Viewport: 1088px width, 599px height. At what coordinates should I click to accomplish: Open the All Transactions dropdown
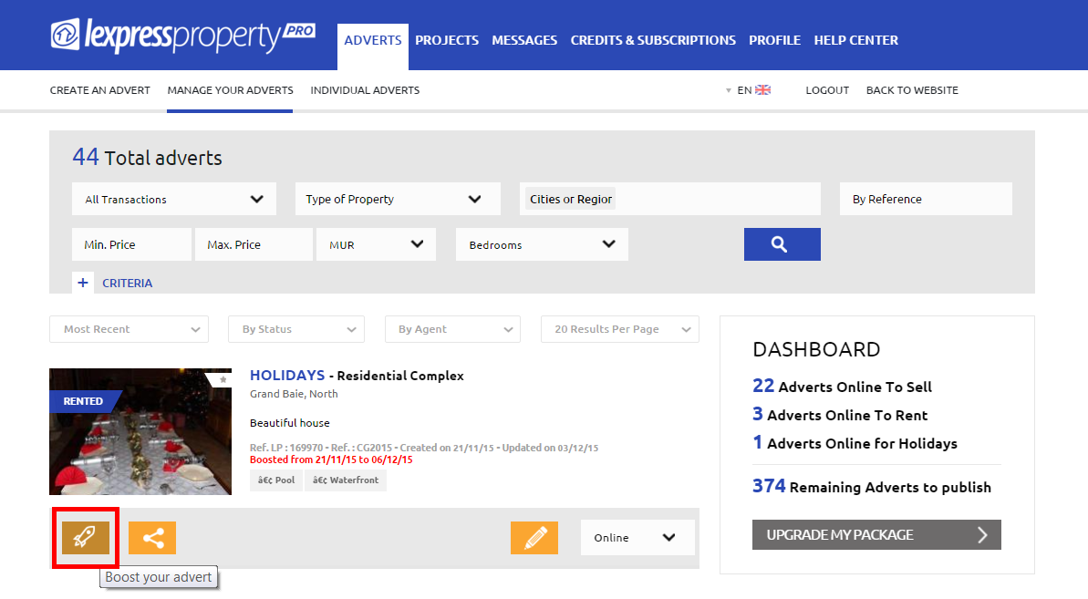(x=174, y=199)
